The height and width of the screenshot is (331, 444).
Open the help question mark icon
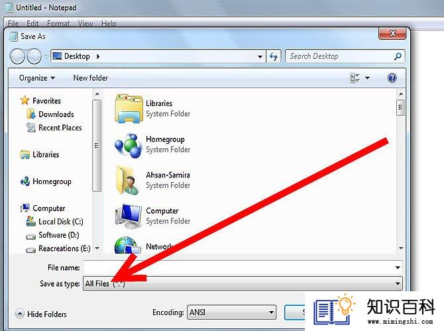[392, 78]
